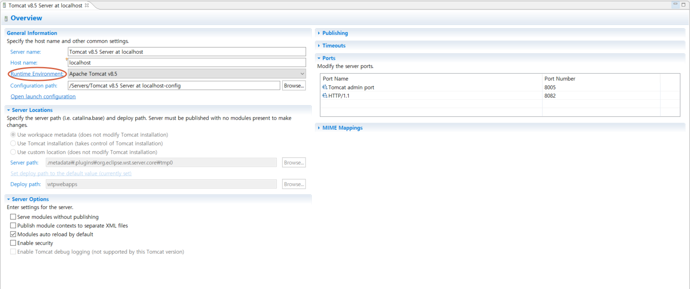
Task: Click port number 8082 cell
Action: pos(550,96)
